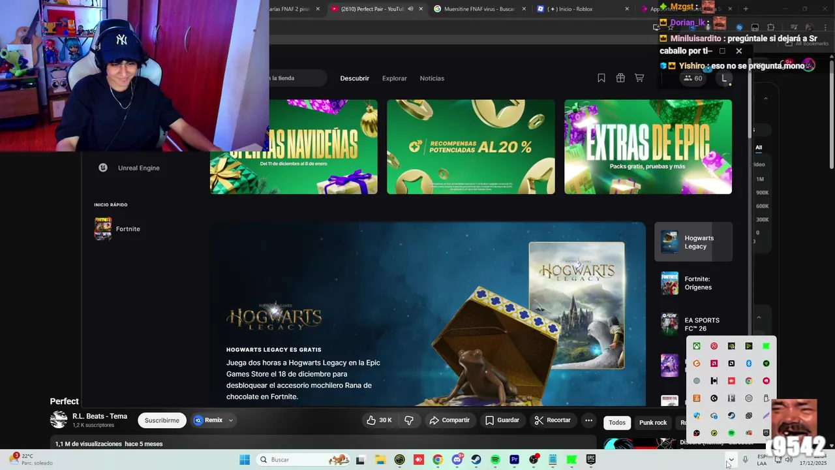Select the Todos filter chip
The image size is (835, 470).
(x=617, y=422)
